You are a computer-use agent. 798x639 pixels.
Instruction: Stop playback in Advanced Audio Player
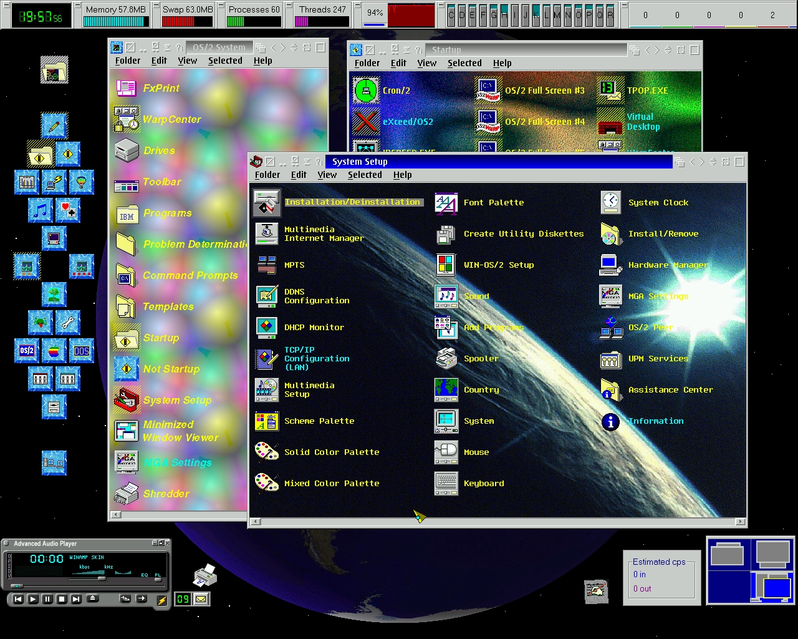pos(62,599)
